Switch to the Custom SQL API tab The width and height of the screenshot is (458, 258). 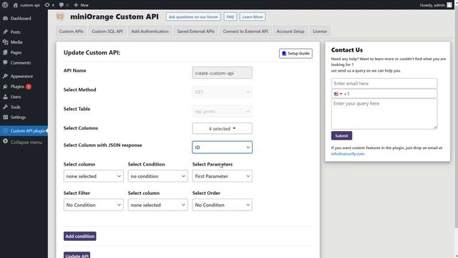pyautogui.click(x=107, y=32)
